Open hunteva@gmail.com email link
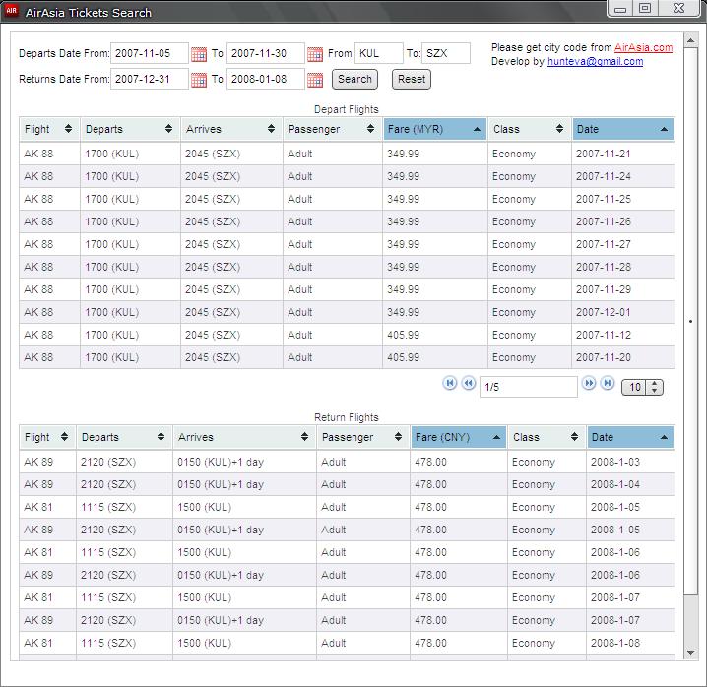 tap(595, 62)
